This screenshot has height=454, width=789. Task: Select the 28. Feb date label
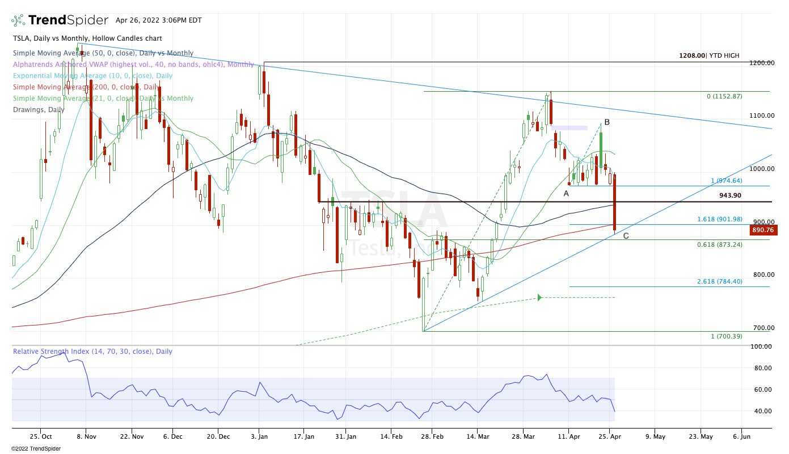(432, 437)
